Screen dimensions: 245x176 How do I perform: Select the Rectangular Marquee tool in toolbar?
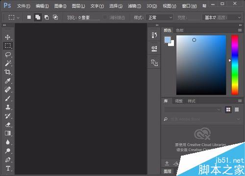pos(8,46)
